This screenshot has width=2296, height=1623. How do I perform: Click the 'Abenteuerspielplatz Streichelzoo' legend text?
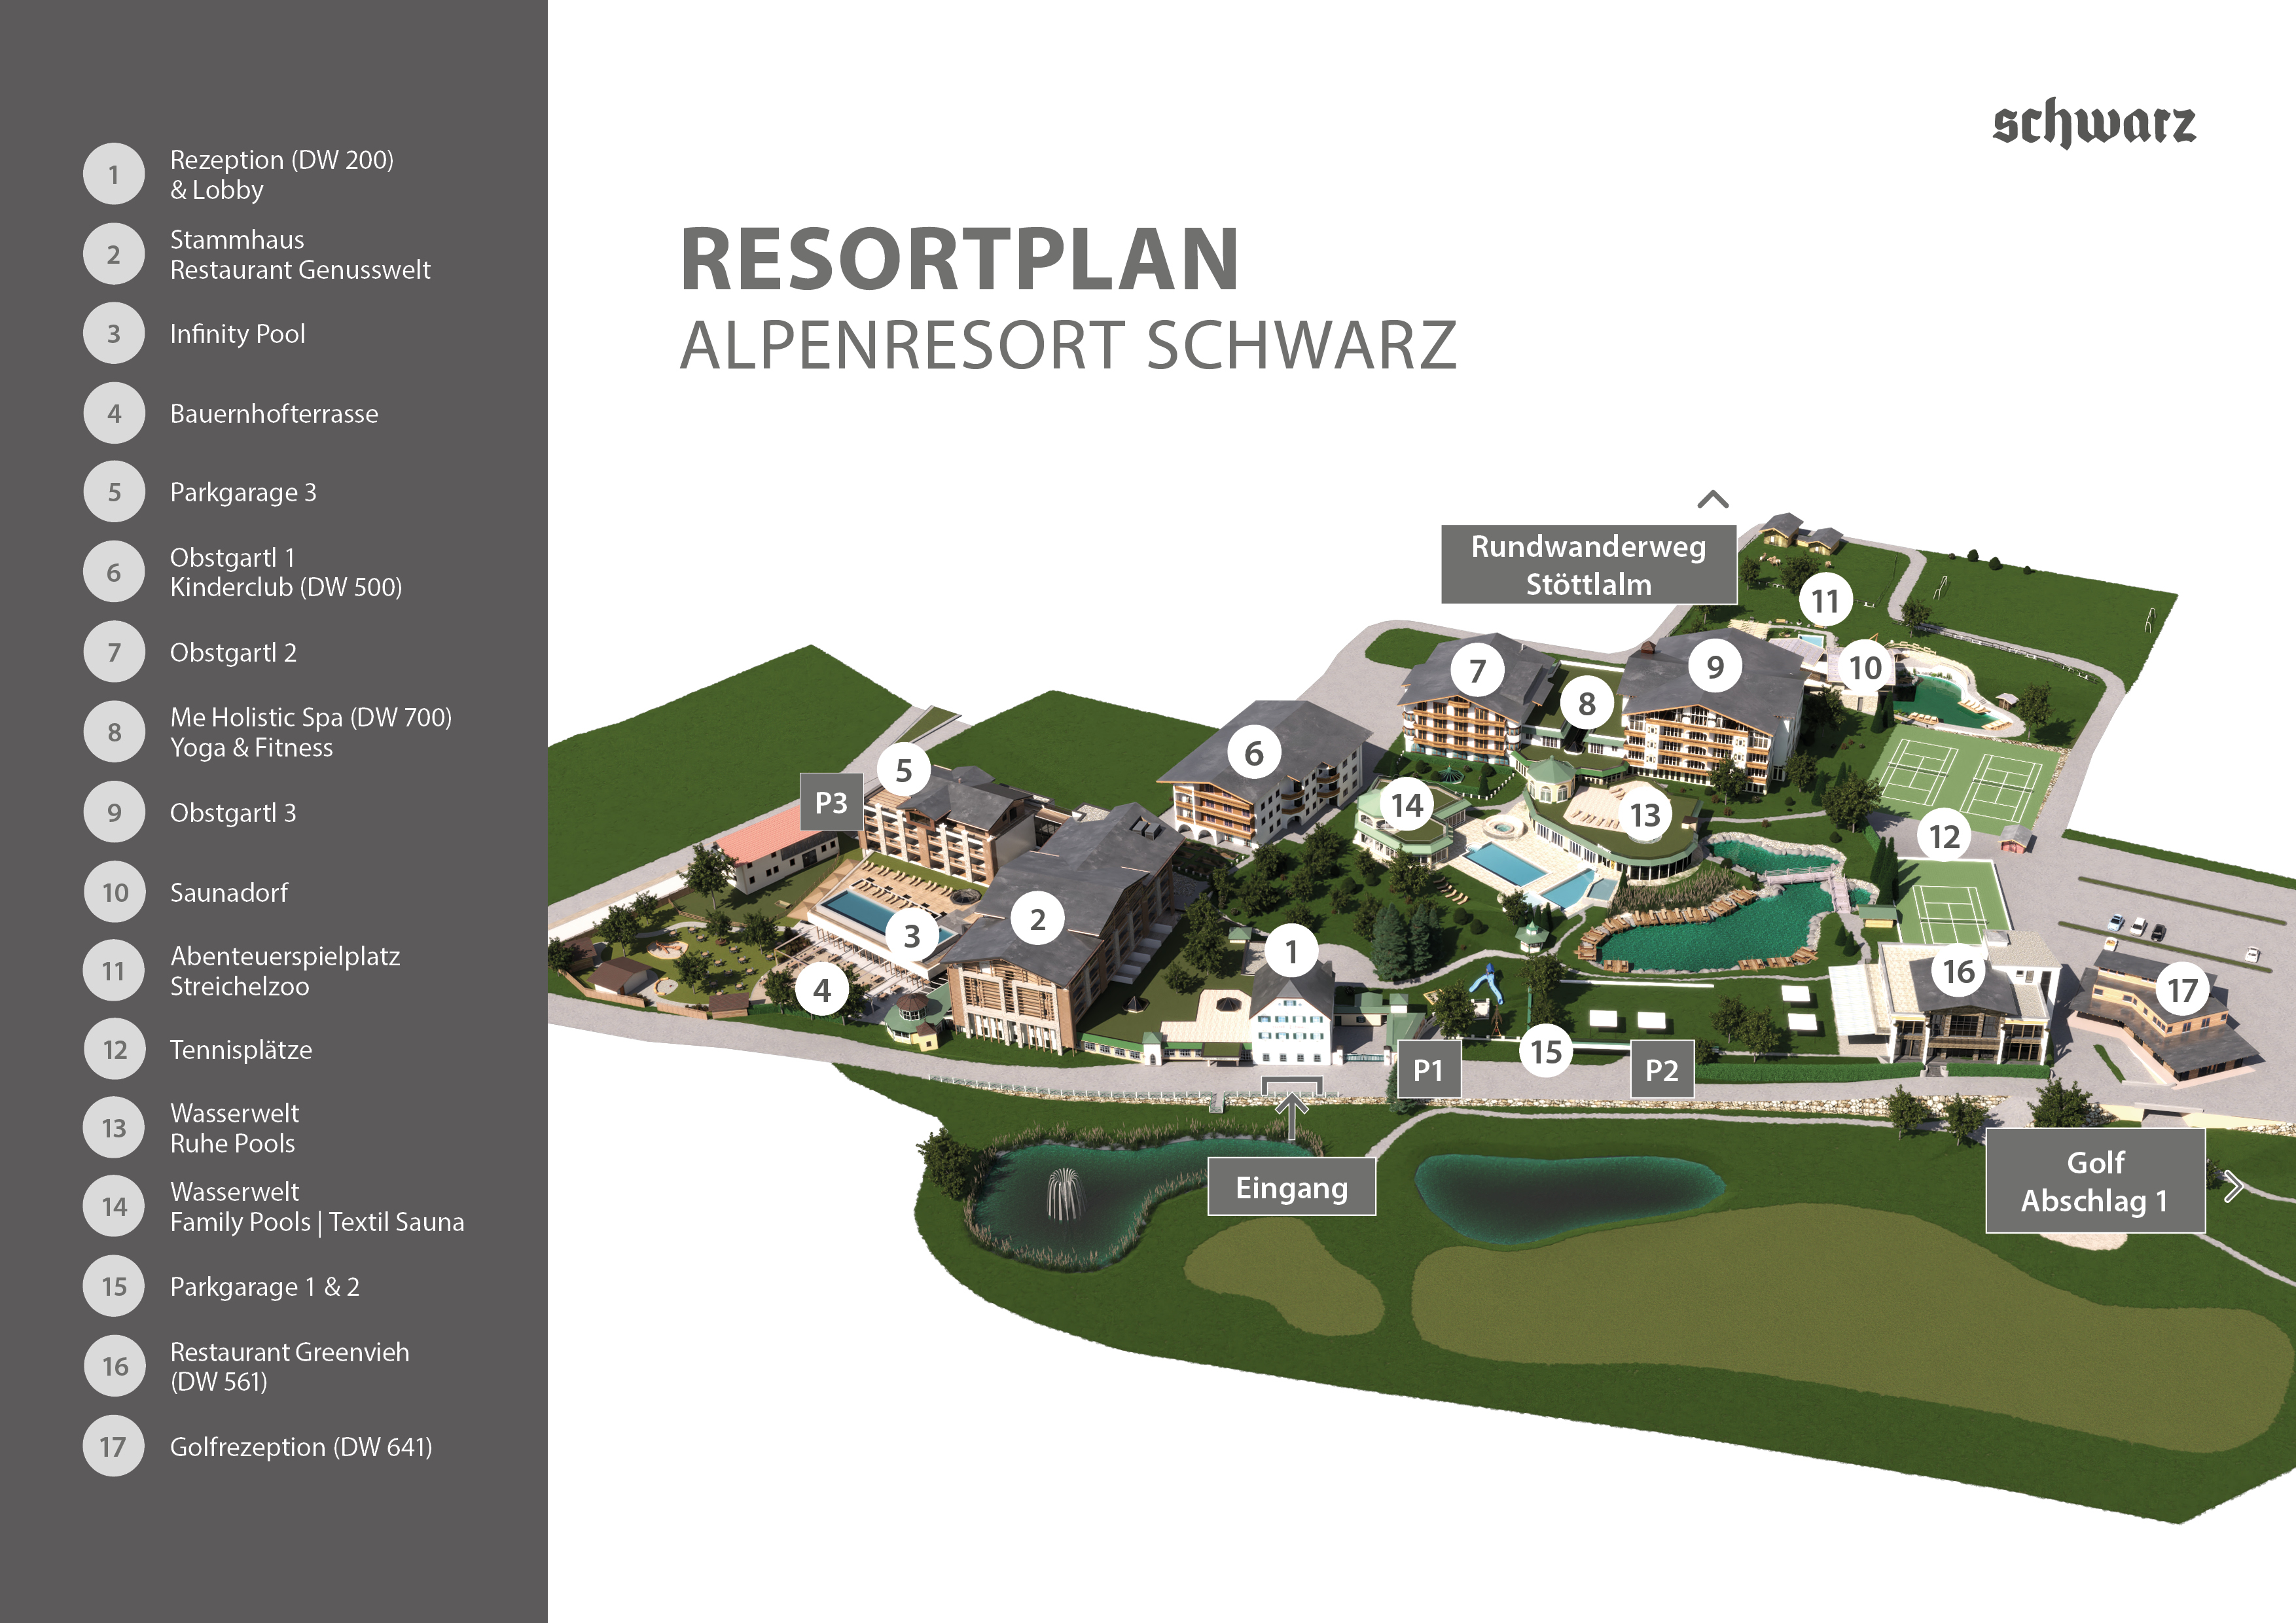(285, 971)
